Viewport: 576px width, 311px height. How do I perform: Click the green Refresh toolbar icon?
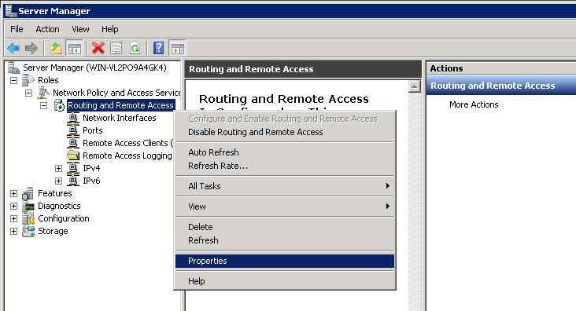coord(135,48)
